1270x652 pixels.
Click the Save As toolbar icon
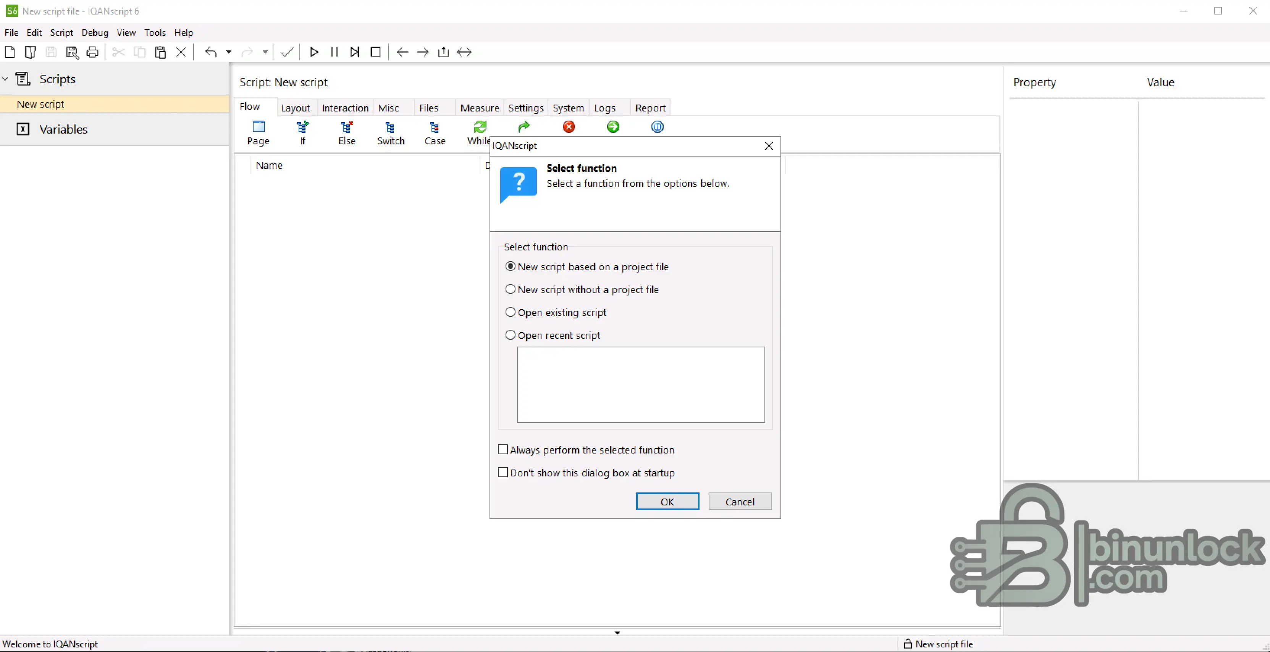coord(72,52)
